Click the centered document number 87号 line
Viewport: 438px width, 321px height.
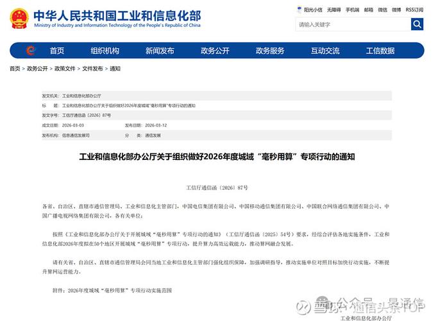pyautogui.click(x=217, y=187)
